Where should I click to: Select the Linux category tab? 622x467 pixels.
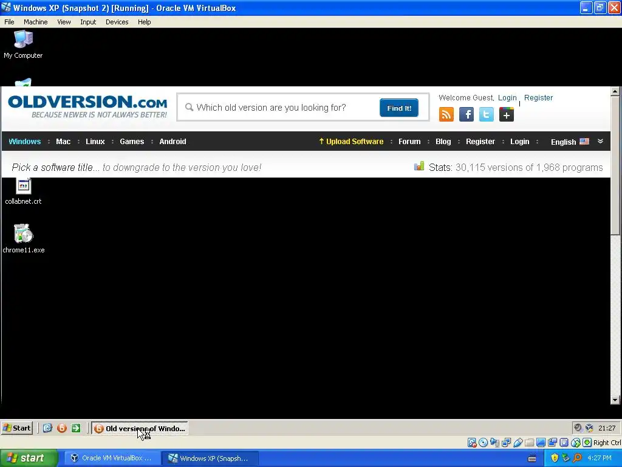[95, 141]
